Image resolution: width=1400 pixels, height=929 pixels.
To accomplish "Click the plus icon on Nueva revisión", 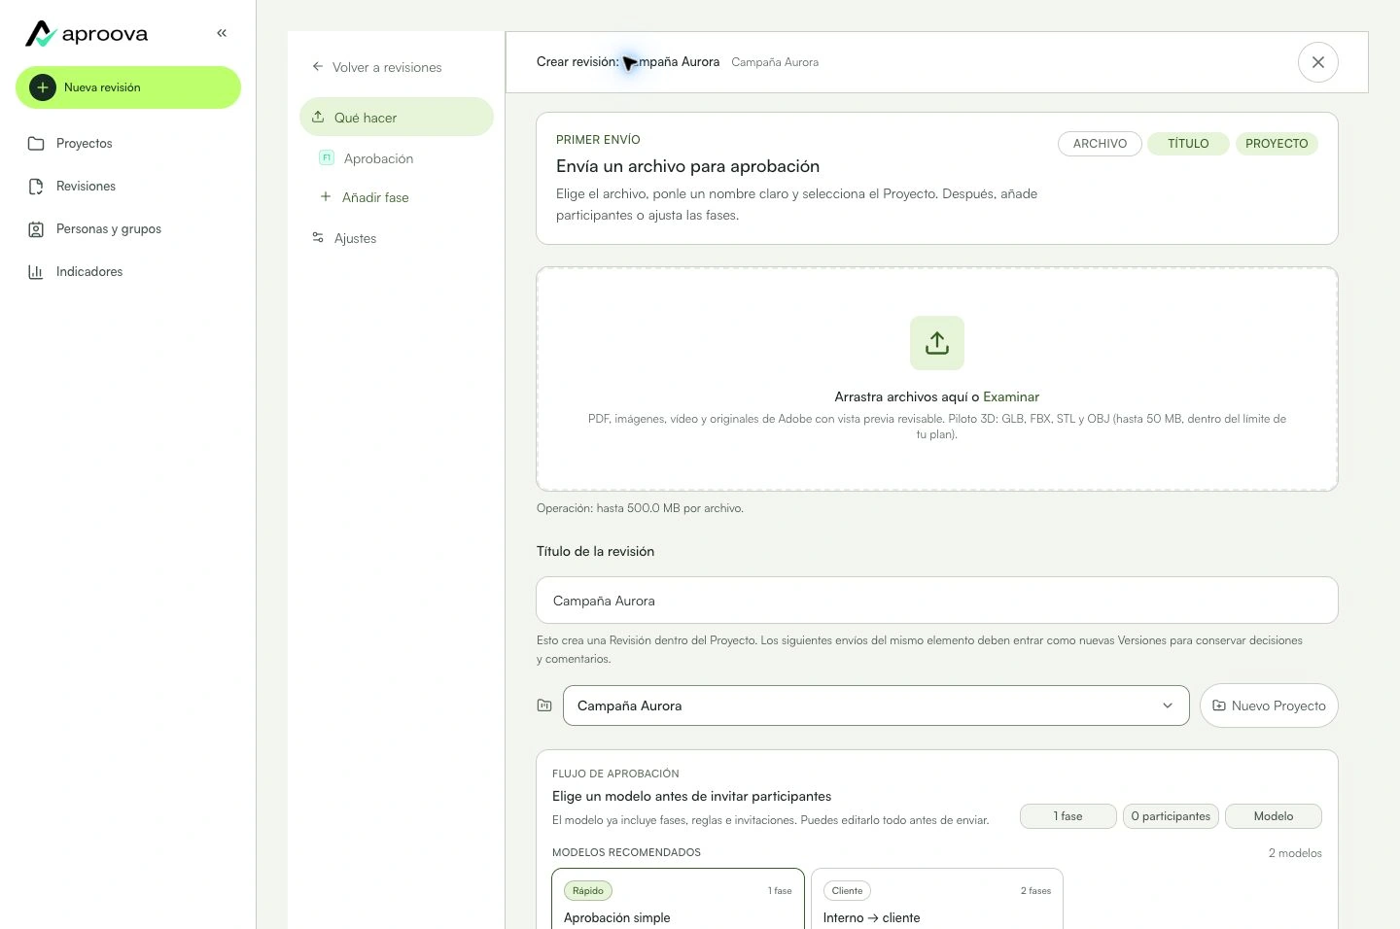I will click(43, 87).
